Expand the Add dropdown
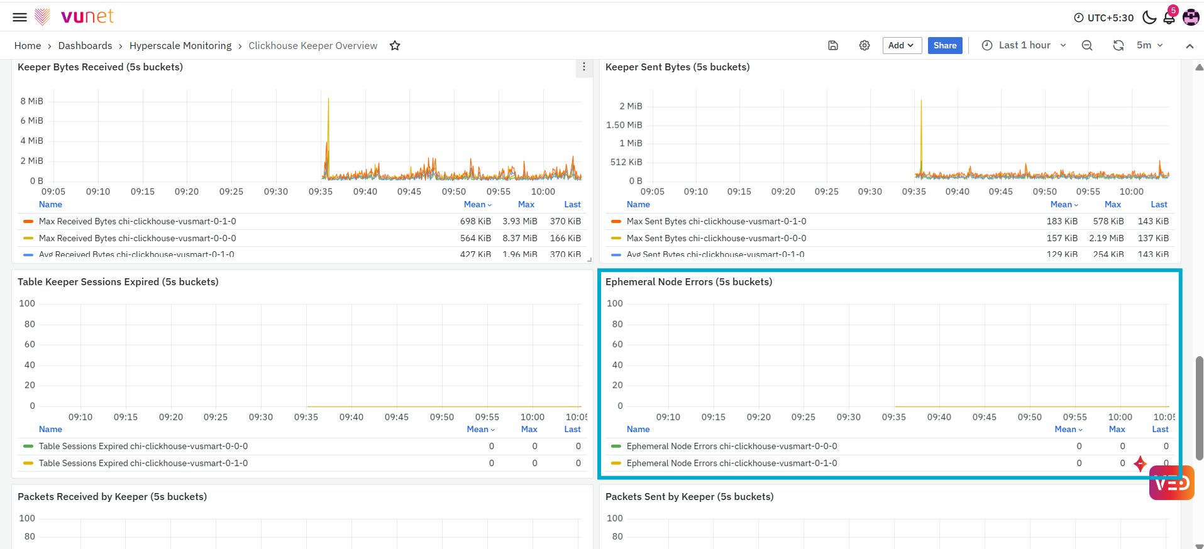 [902, 45]
